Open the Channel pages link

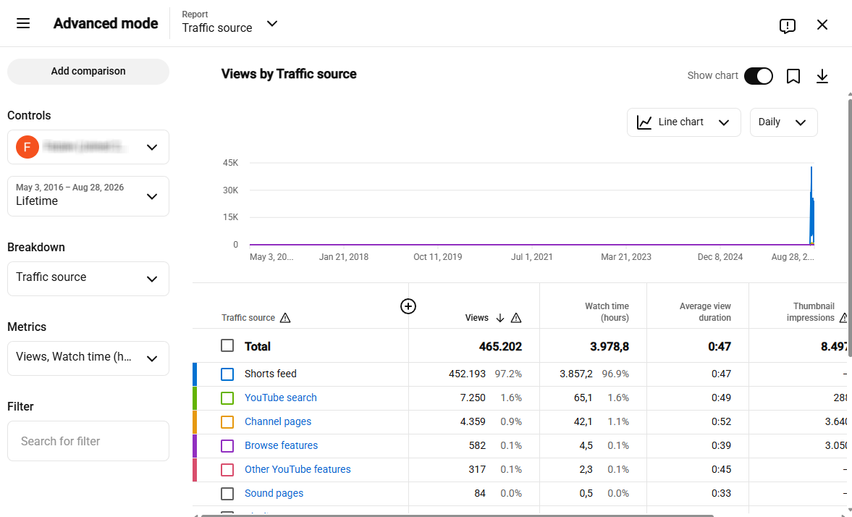[278, 422]
